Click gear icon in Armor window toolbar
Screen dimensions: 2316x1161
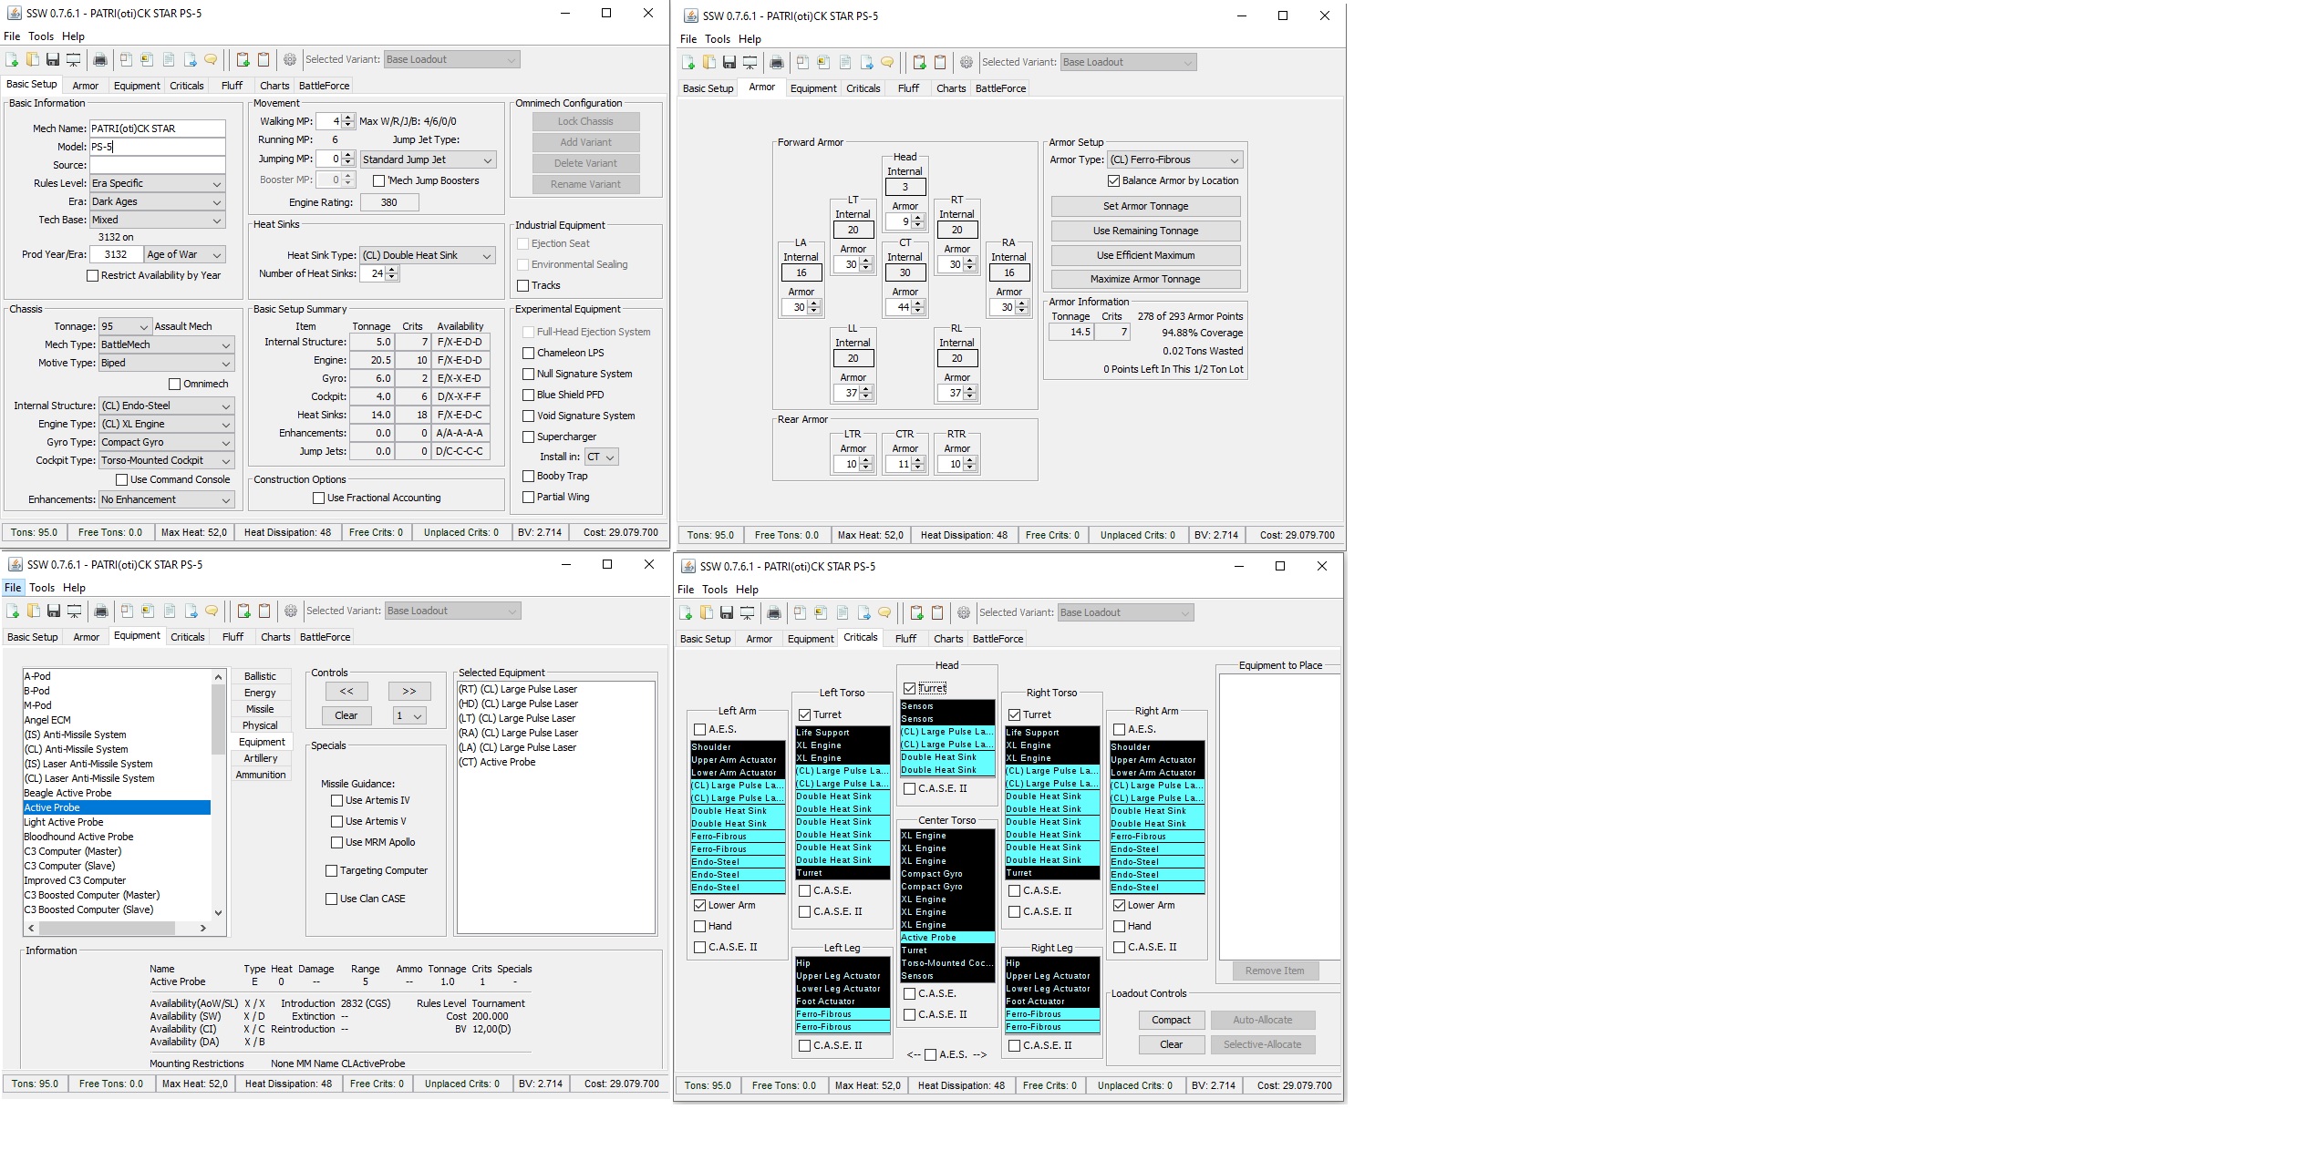coord(967,63)
